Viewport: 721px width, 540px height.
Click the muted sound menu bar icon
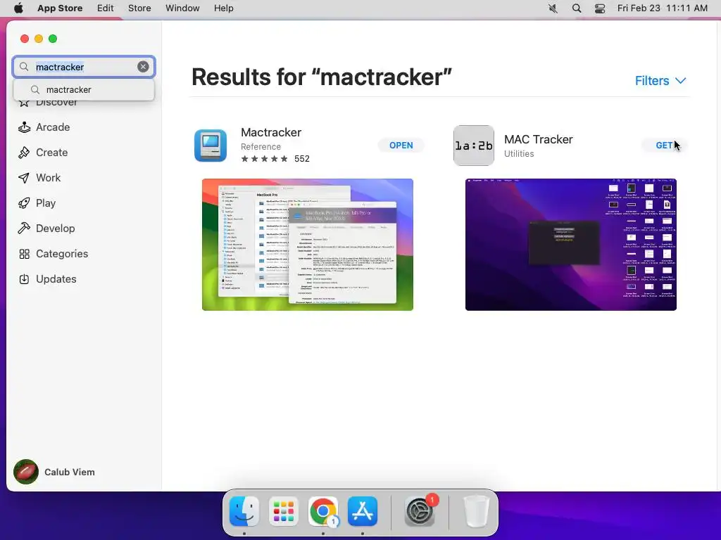[553, 8]
